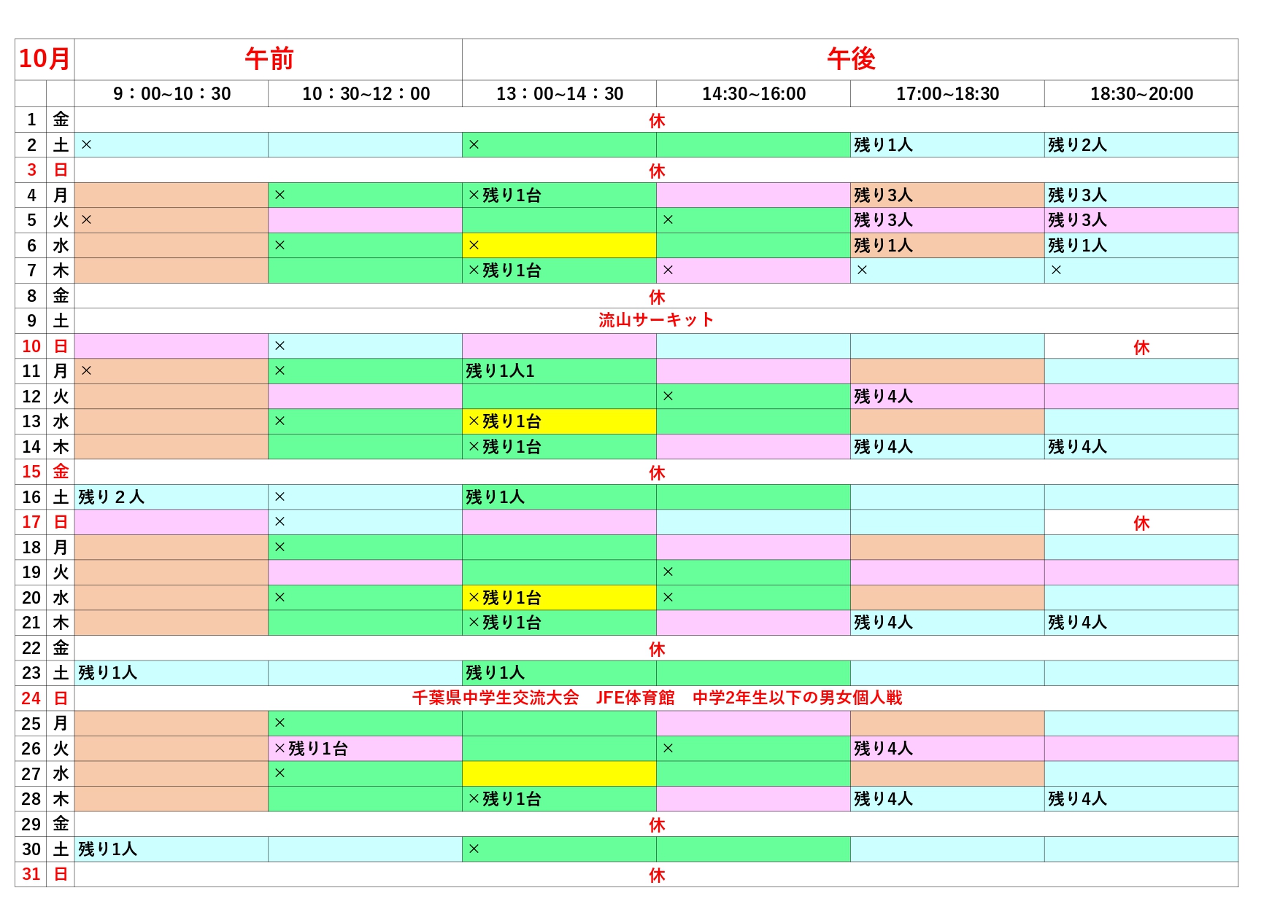Click 残り3人 at 18:30 on day 5
Image resolution: width=1280 pixels, height=904 pixels.
pyautogui.click(x=1077, y=220)
